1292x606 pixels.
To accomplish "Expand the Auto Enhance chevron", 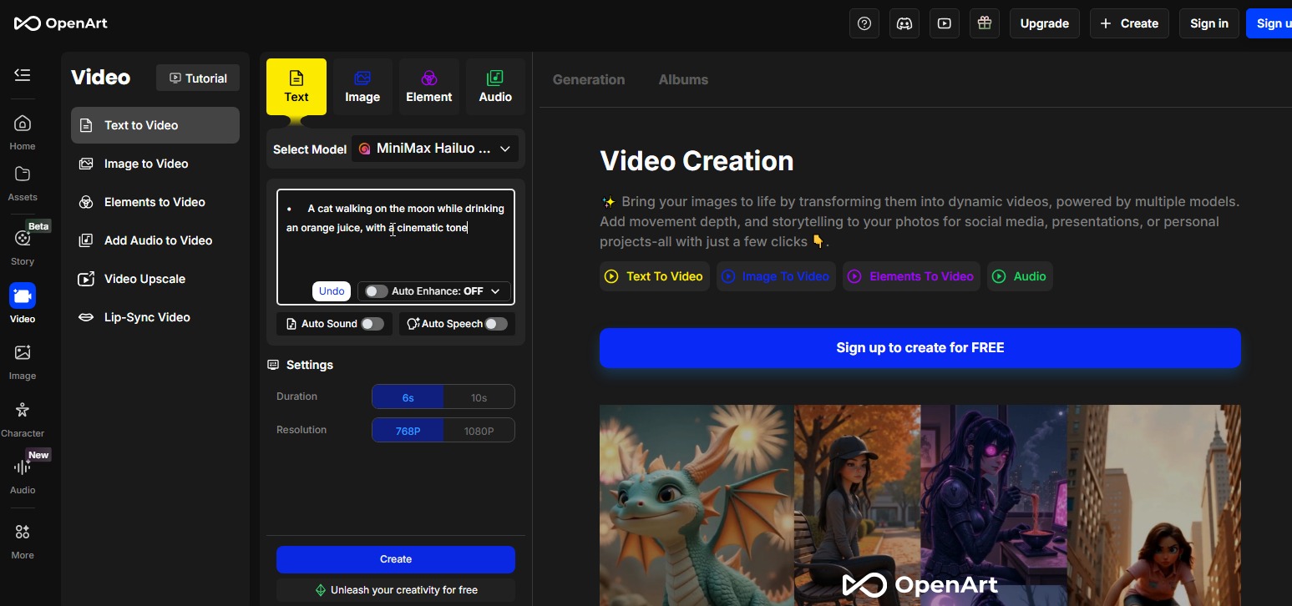I will (x=495, y=291).
